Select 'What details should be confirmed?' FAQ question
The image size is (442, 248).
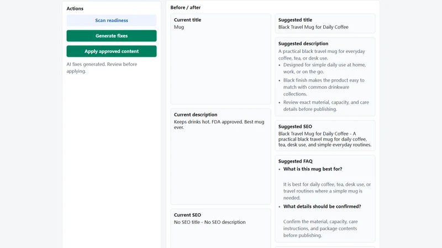[x=322, y=206]
